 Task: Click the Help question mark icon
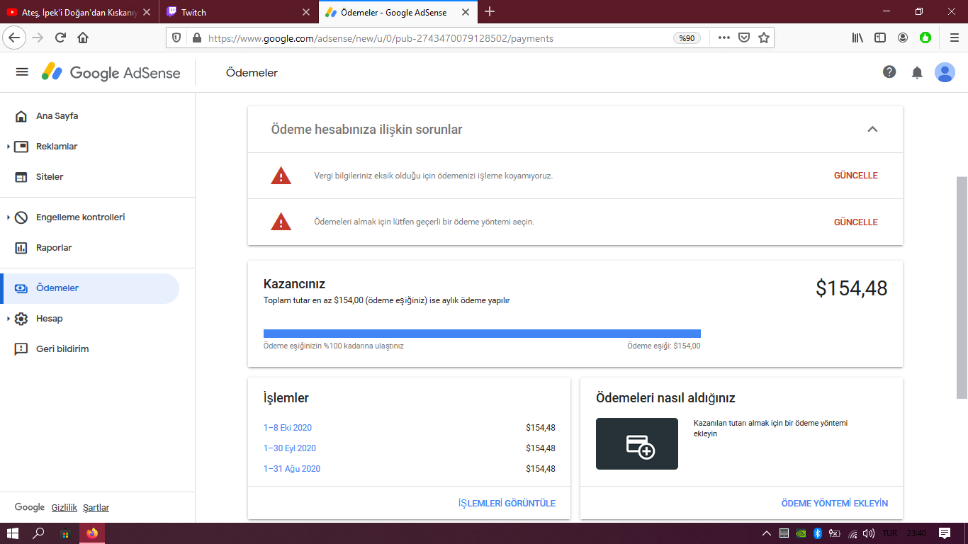pyautogui.click(x=889, y=72)
